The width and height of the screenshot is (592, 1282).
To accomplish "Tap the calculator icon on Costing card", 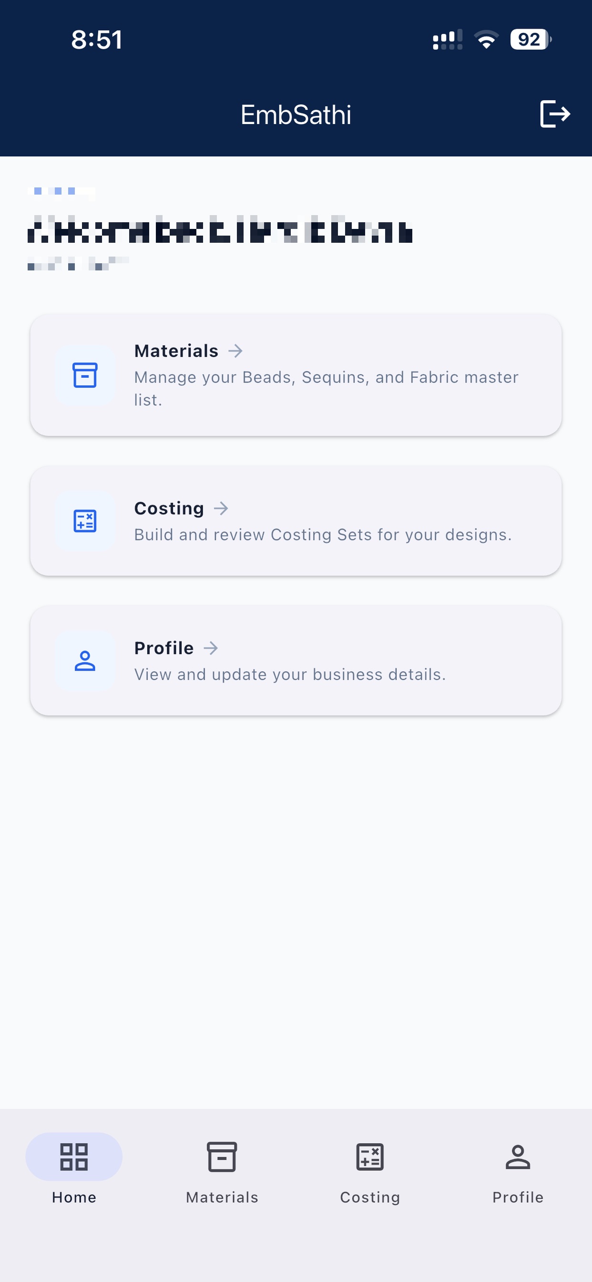I will [x=85, y=521].
